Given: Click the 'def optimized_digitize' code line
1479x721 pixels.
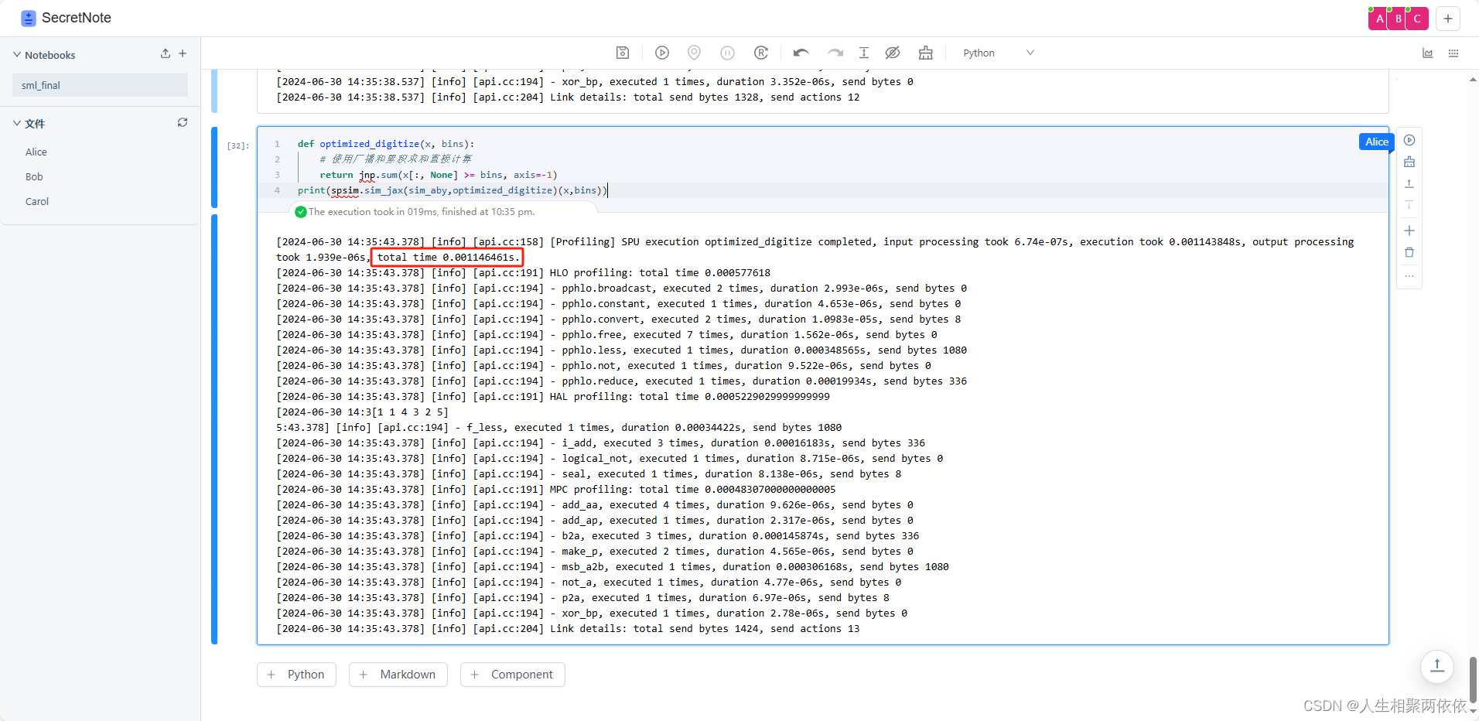Looking at the screenshot, I should [x=386, y=144].
